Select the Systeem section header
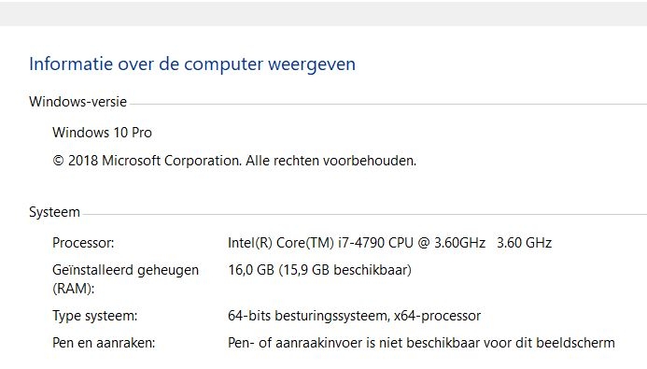The width and height of the screenshot is (647, 369). (54, 212)
